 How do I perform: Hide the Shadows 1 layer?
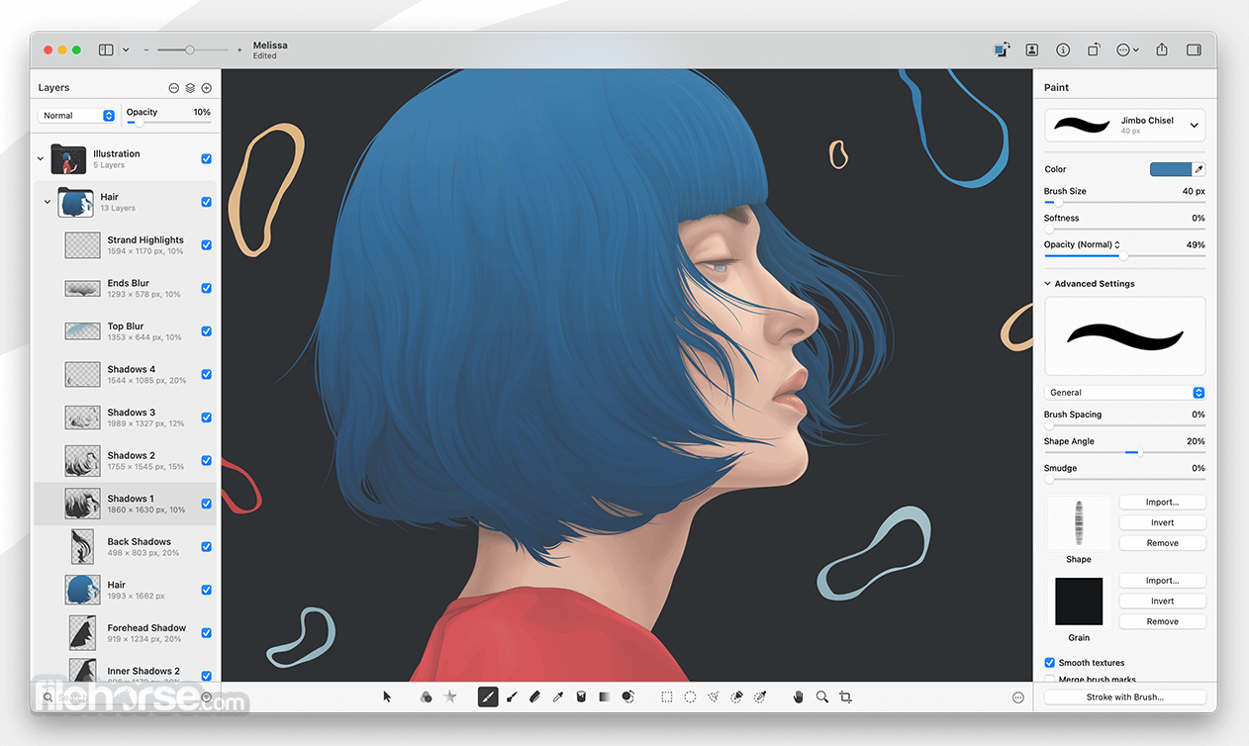[206, 504]
